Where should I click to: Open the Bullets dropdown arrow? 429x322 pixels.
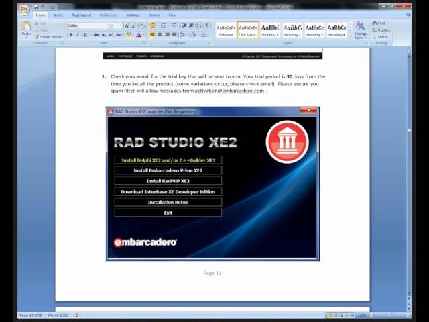157,25
